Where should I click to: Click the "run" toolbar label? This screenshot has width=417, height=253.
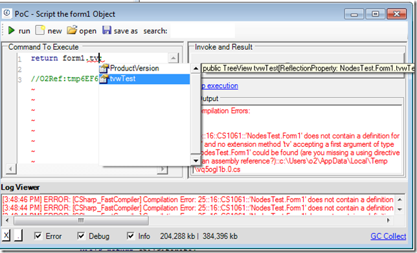(x=24, y=31)
